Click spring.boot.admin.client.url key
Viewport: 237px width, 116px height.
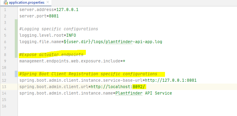click(54, 87)
